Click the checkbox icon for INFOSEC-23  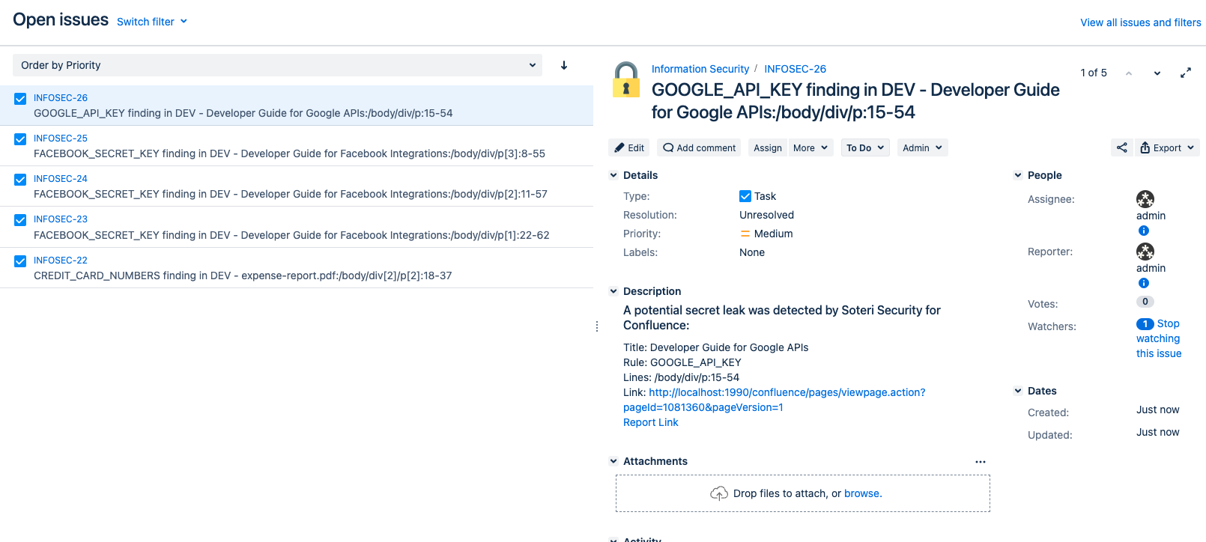20,220
